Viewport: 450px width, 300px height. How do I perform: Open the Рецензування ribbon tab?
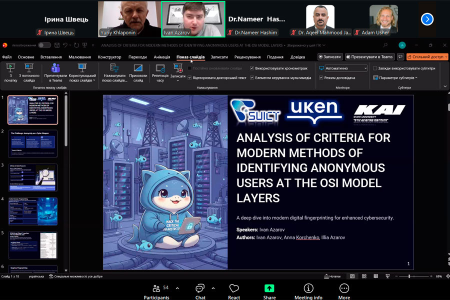pos(247,57)
